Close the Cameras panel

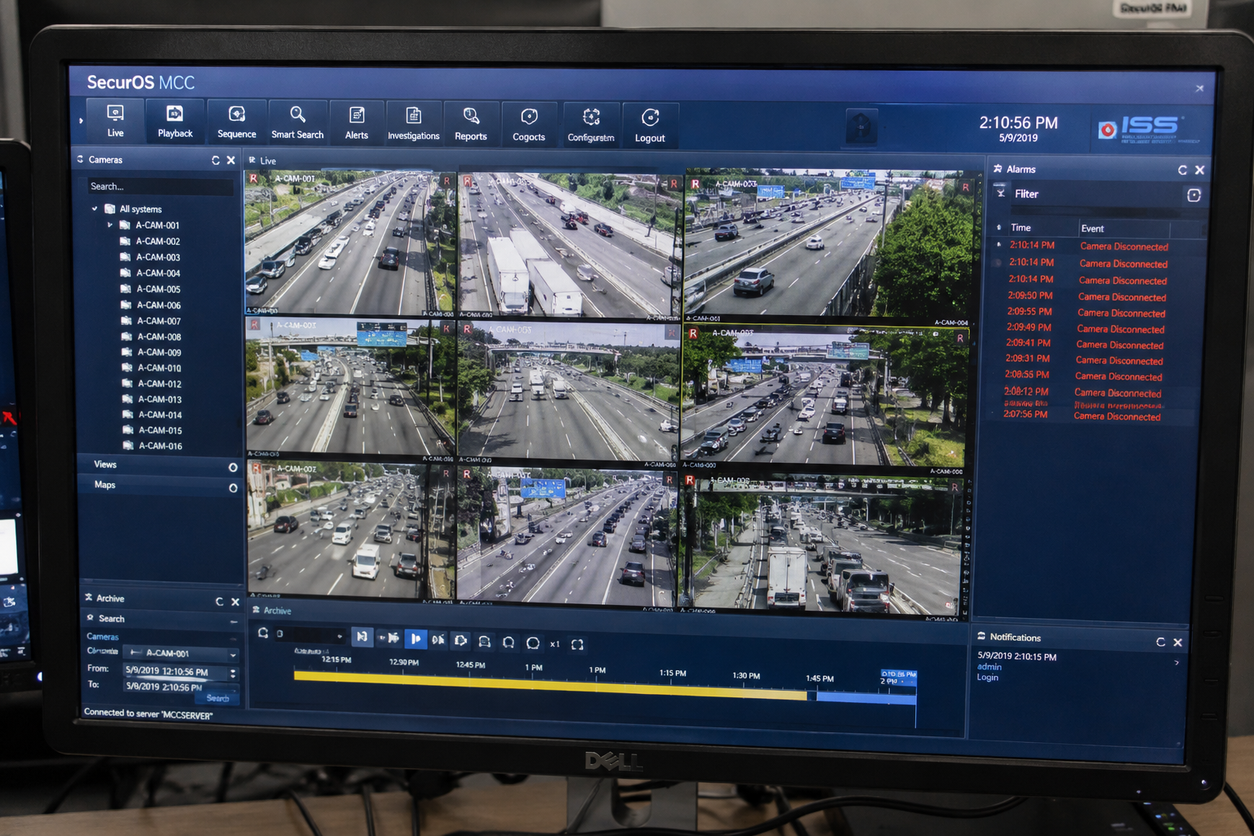pos(231,160)
